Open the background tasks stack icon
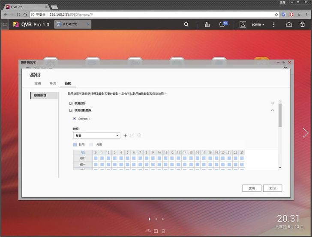312x237 pixels. [x=207, y=24]
